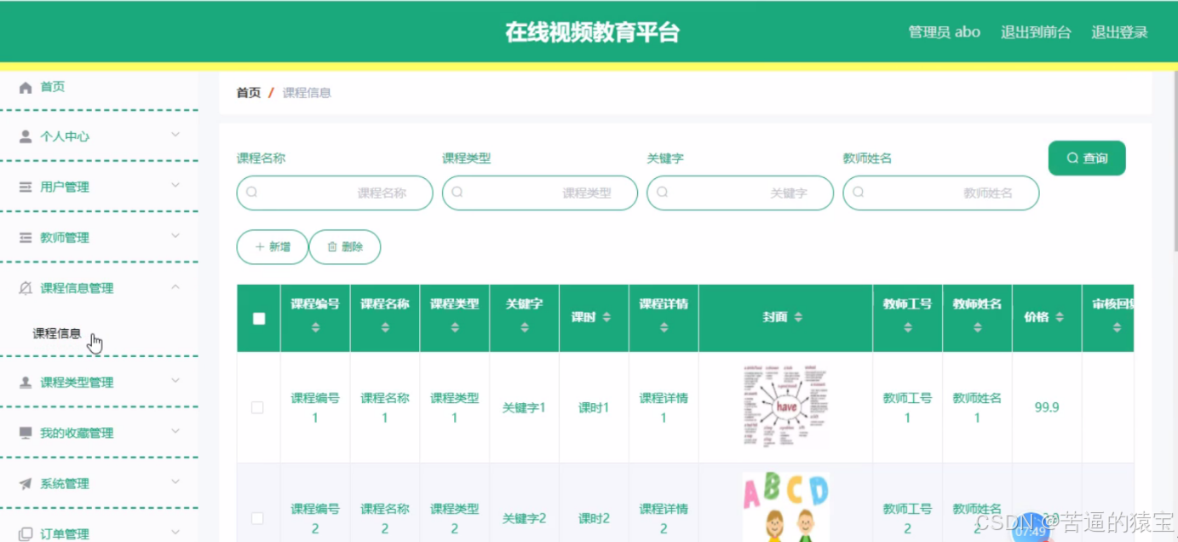This screenshot has width=1178, height=542.
Task: Click 首页 in the breadcrumb
Action: (x=249, y=93)
